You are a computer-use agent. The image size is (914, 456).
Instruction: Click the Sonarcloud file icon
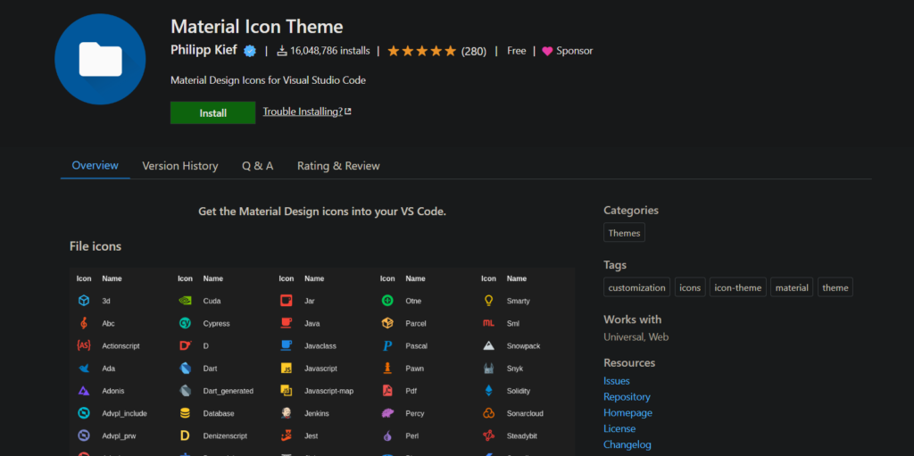tap(489, 413)
